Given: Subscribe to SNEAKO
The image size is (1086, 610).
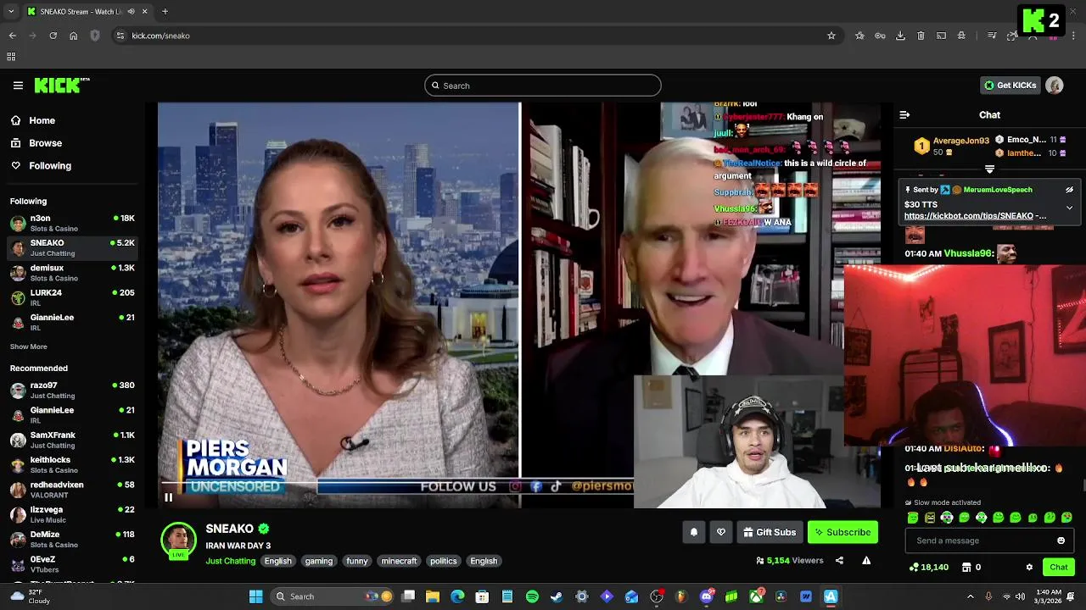Looking at the screenshot, I should coord(842,532).
